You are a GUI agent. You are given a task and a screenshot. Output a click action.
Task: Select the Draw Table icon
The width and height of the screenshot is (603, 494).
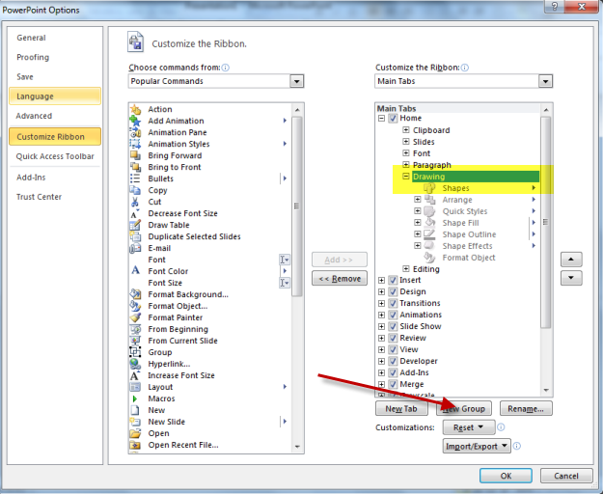point(136,225)
